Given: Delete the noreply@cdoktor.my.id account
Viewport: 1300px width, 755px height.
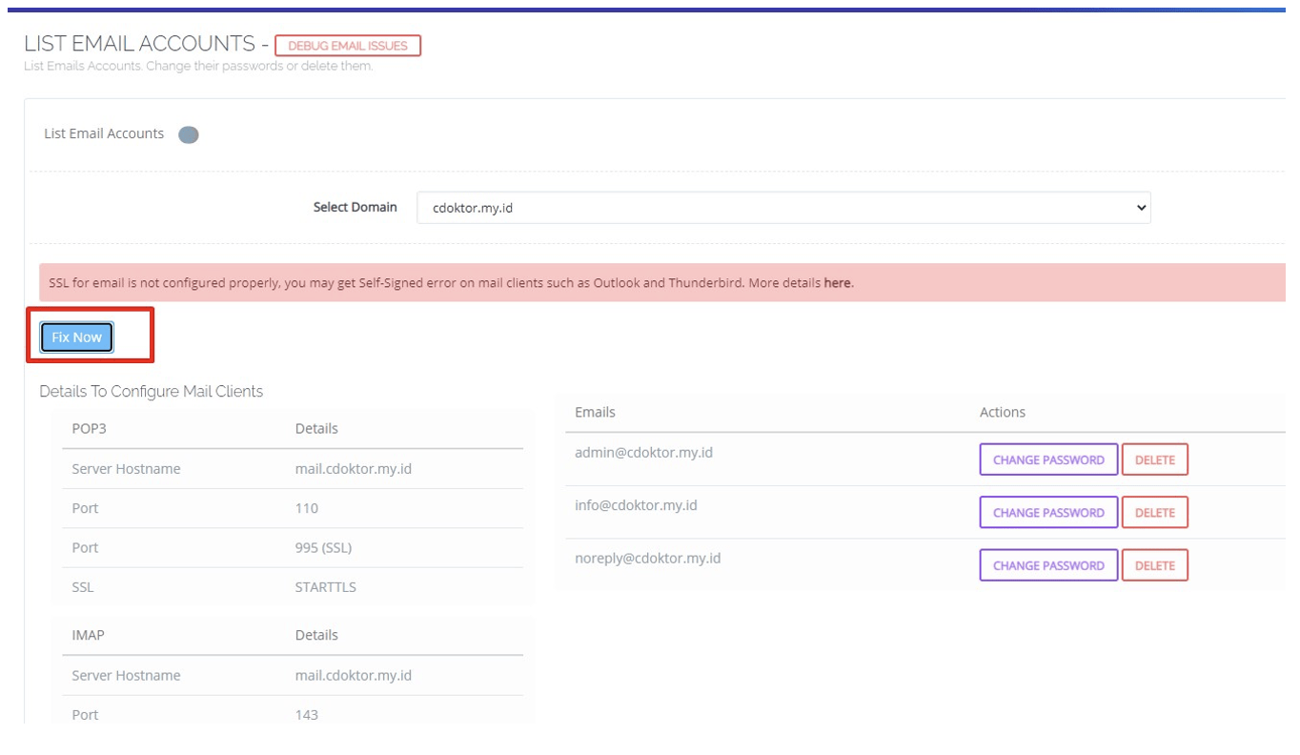Looking at the screenshot, I should (1154, 564).
